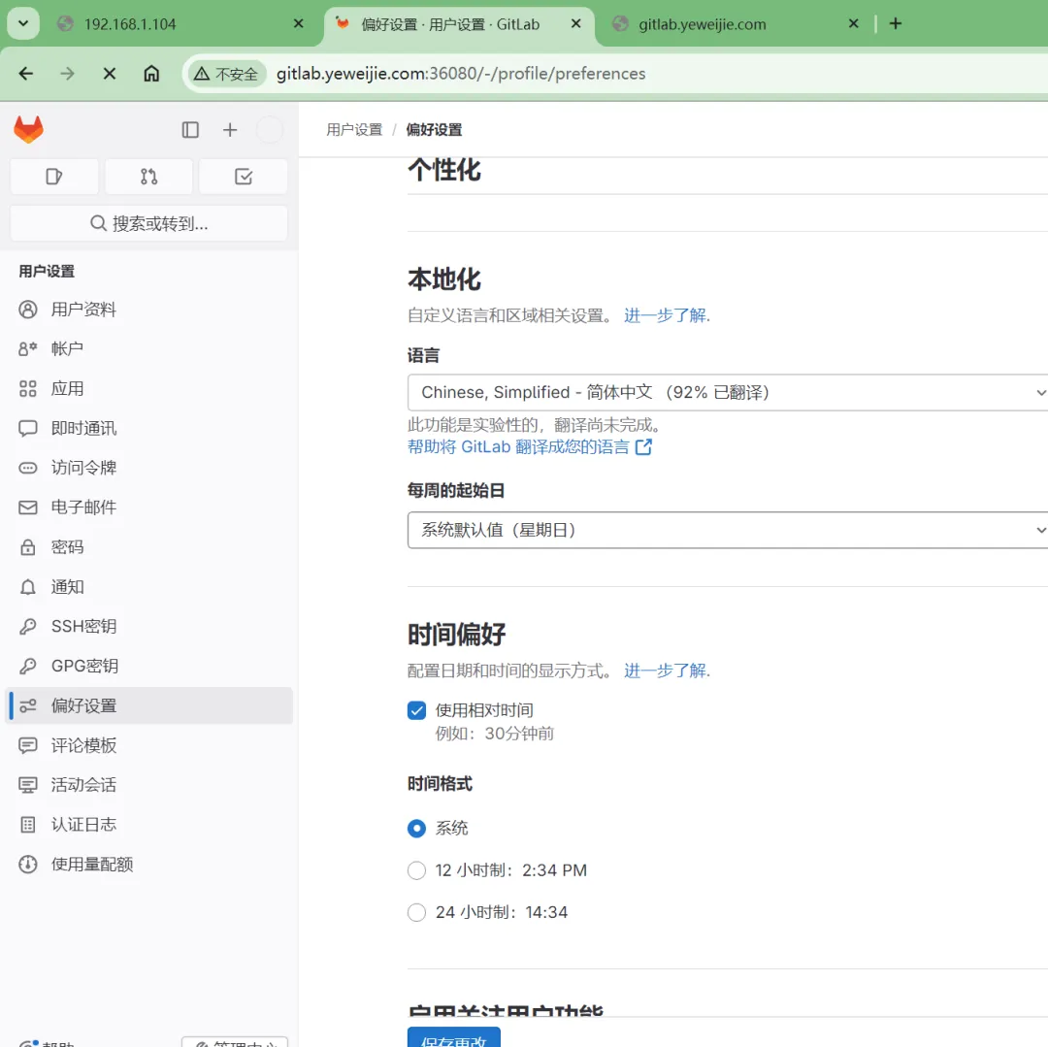Click the GitLab fox logo
This screenshot has width=1048, height=1047.
(28, 130)
